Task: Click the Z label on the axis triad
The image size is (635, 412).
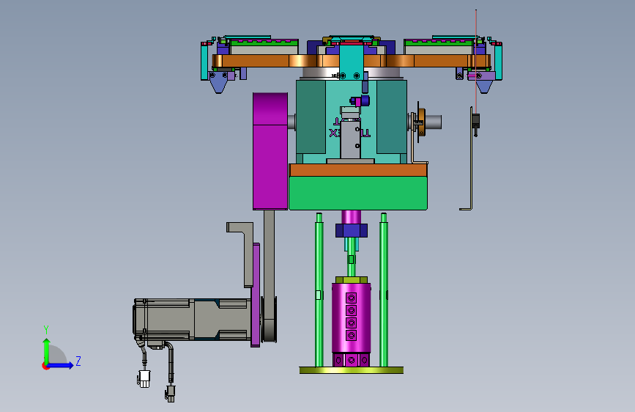Action: tap(78, 361)
